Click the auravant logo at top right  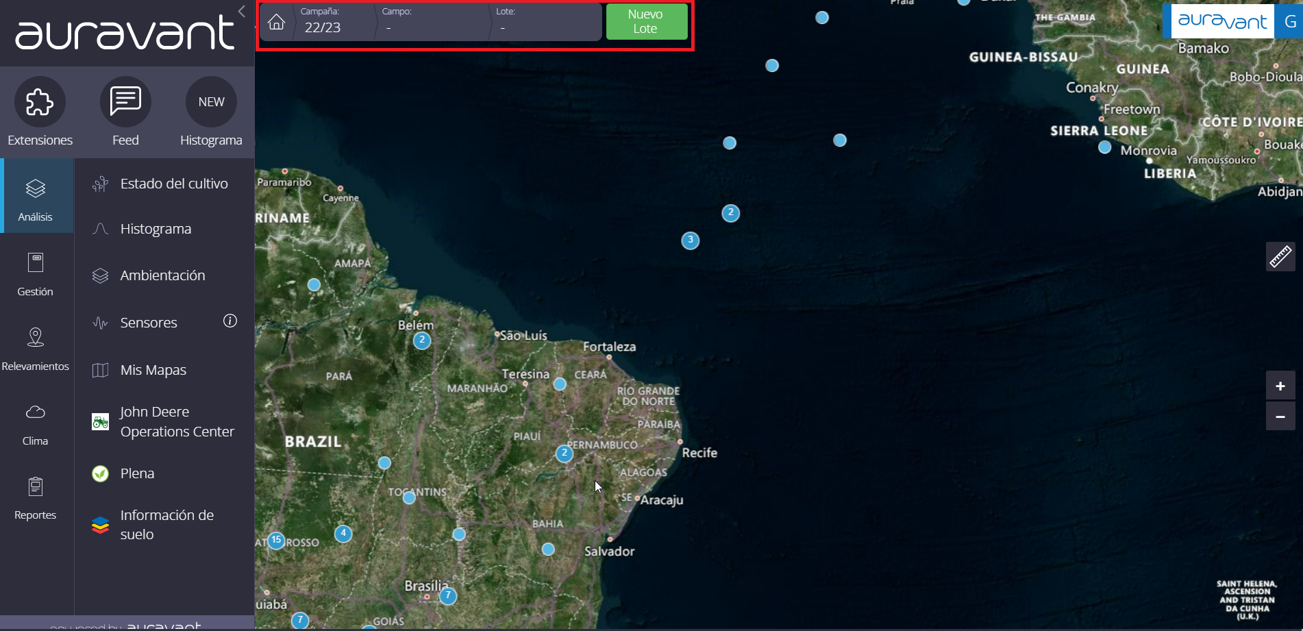[1221, 21]
